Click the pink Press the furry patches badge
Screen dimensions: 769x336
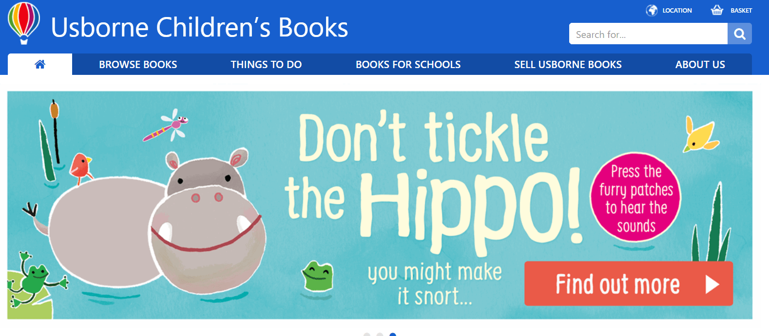pyautogui.click(x=635, y=197)
